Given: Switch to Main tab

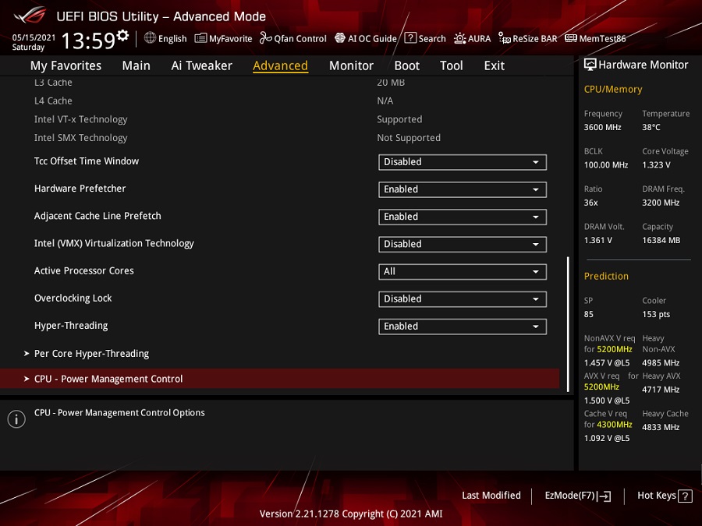Looking at the screenshot, I should tap(136, 65).
